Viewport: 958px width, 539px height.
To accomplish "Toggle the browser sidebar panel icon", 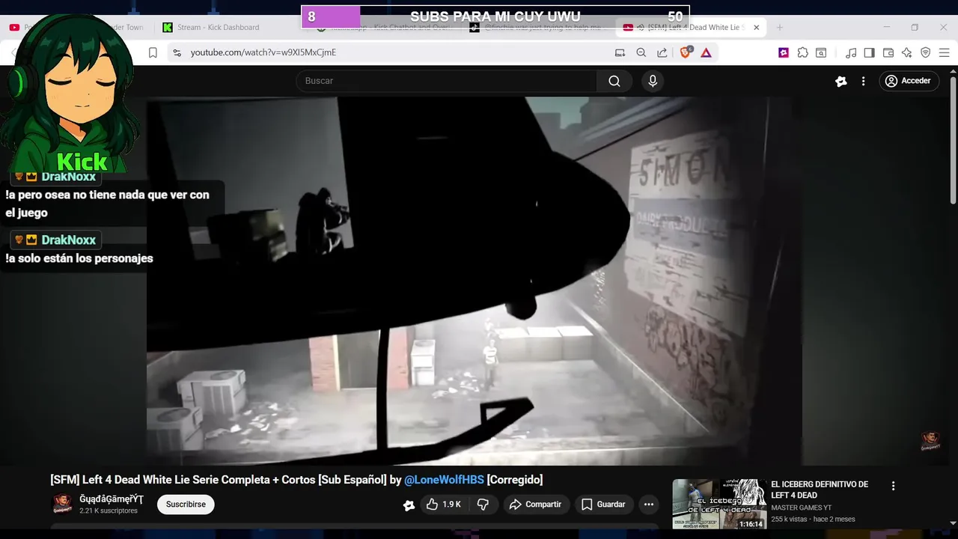I will pyautogui.click(x=869, y=52).
